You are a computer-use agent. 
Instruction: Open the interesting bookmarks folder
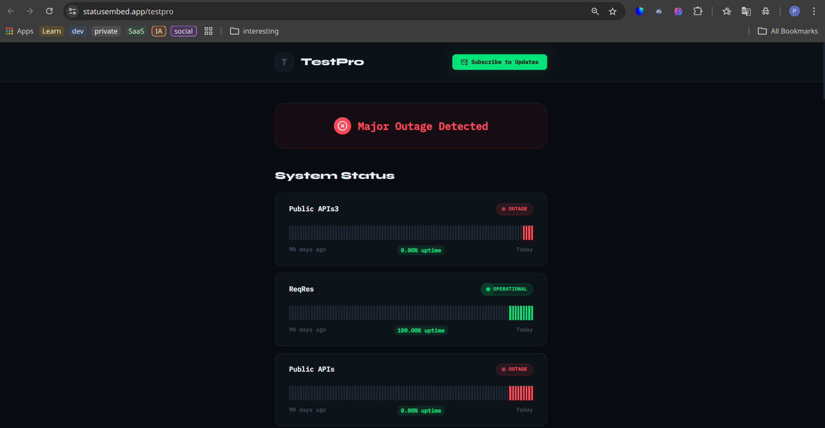point(255,31)
